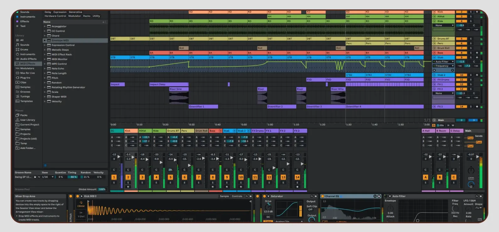Click the Bass mixer channel options icon
The width and height of the screenshot is (499, 232).
220,131
